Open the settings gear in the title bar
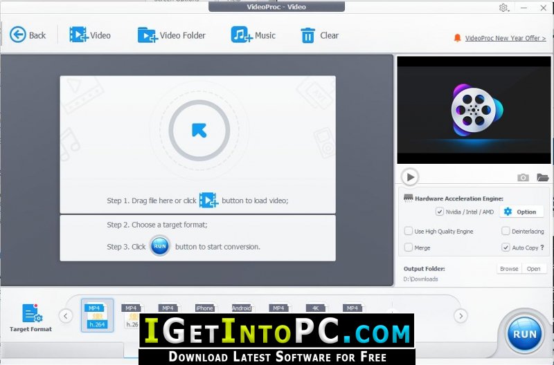 click(503, 8)
